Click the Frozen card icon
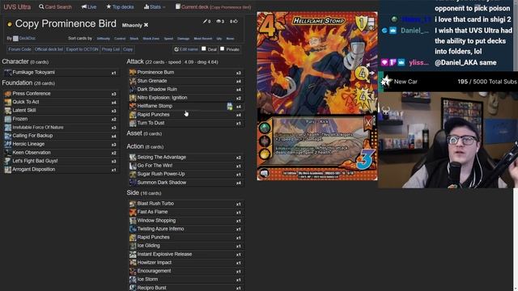This screenshot has height=291, width=518. [7, 119]
